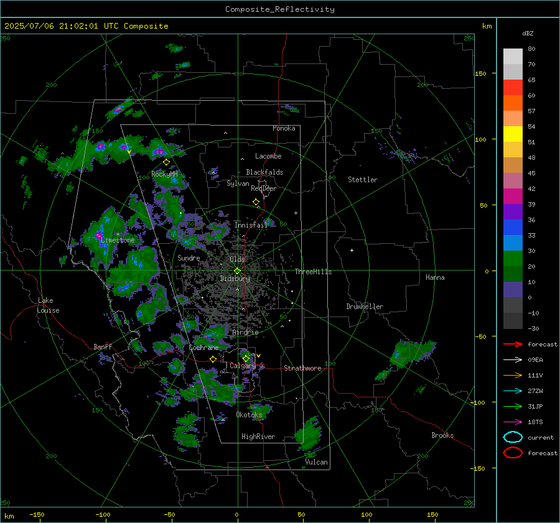The image size is (560, 523).
Task: Click the magenta 39 dBZ color swatch
Action: (513, 197)
